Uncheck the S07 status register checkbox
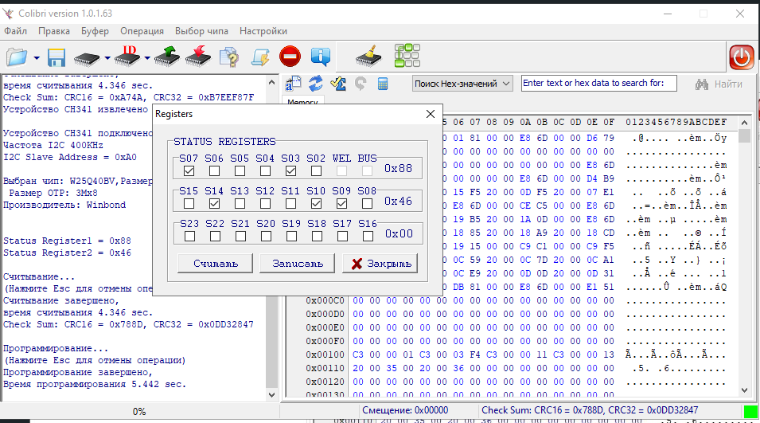The height and width of the screenshot is (423, 760). [189, 170]
